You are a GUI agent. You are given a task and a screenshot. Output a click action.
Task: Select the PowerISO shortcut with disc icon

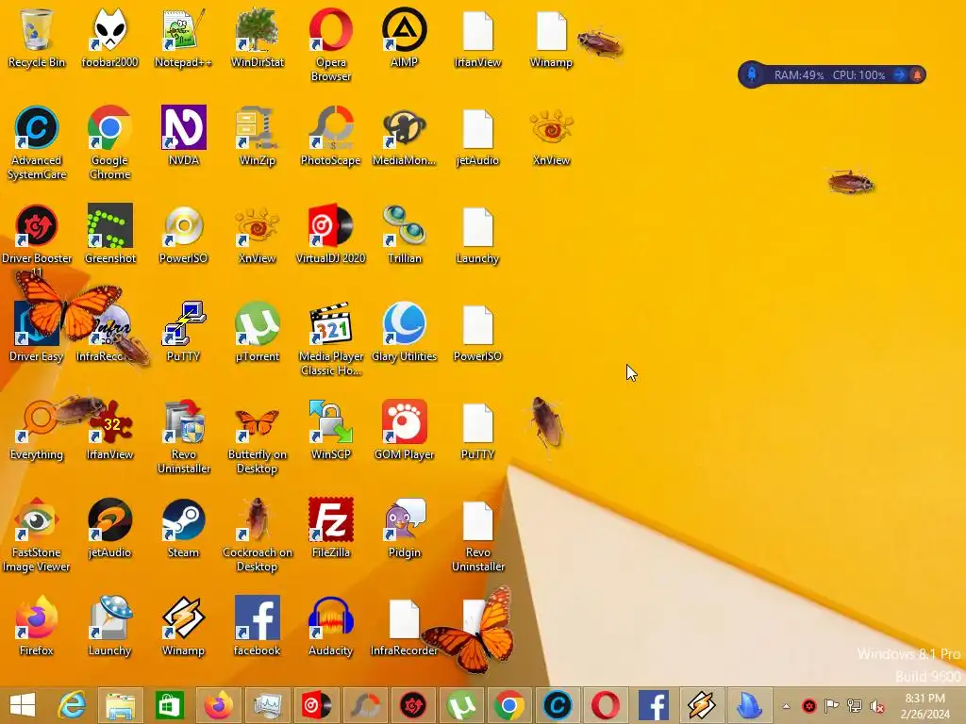pyautogui.click(x=183, y=234)
